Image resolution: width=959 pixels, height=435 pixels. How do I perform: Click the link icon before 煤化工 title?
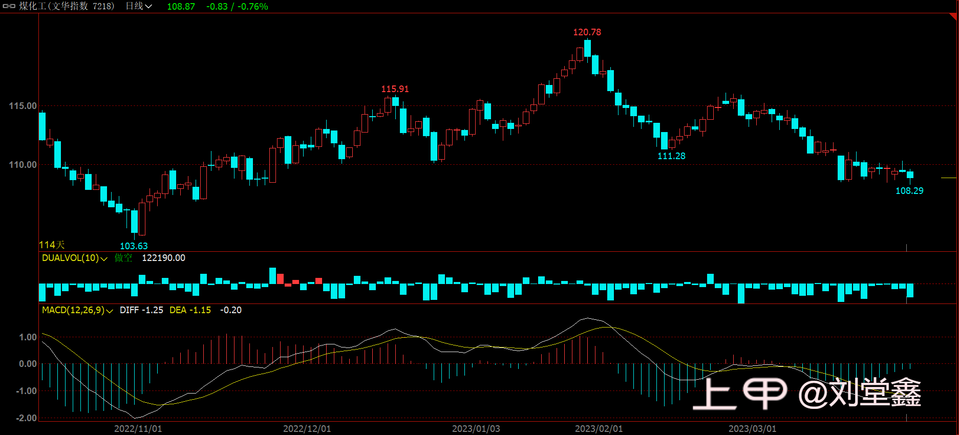[9, 6]
